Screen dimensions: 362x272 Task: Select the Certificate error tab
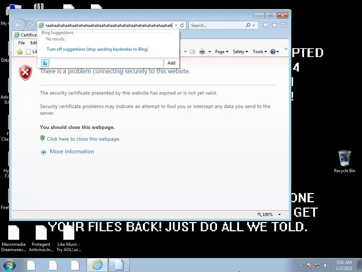[x=25, y=35]
